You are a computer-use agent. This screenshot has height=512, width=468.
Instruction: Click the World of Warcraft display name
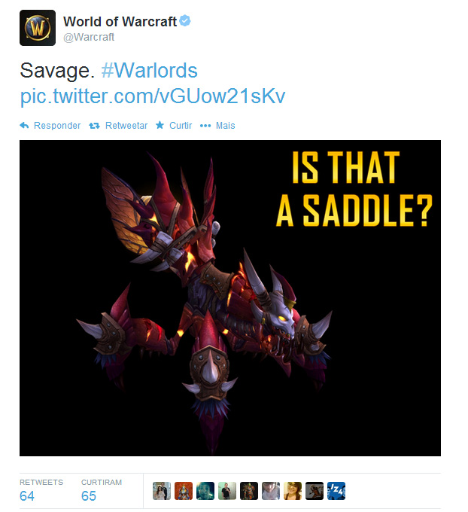pos(120,22)
